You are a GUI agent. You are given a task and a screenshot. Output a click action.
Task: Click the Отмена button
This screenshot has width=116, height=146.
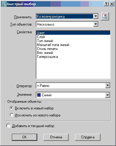point(56,137)
